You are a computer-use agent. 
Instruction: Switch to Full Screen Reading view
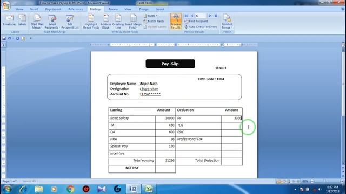284,181
